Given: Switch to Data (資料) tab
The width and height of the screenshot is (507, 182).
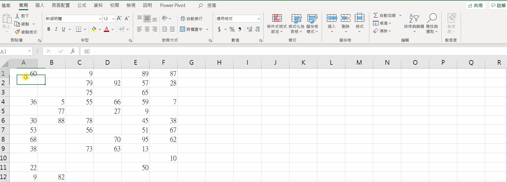Looking at the screenshot, I should 98,5.
